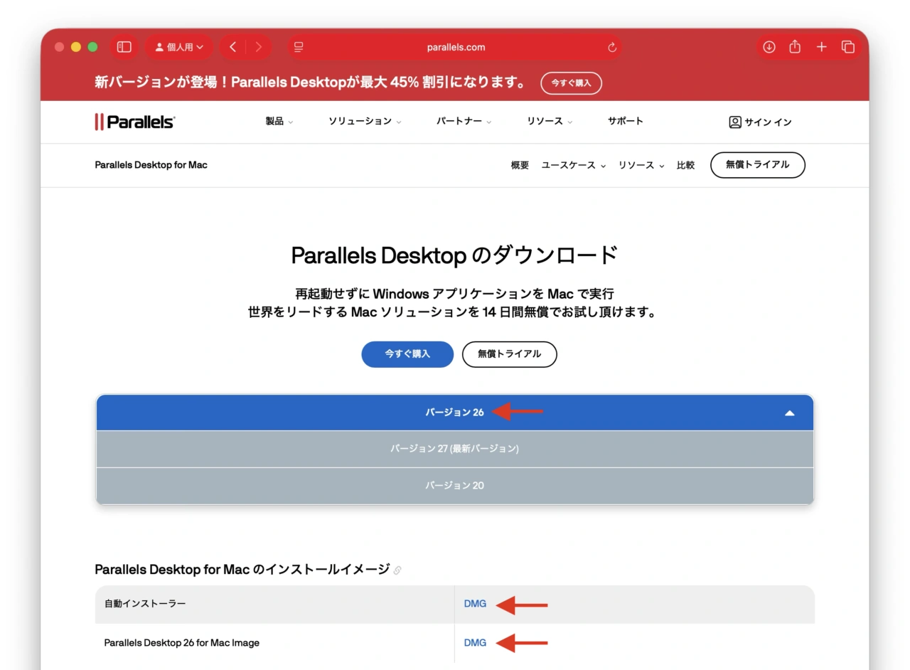Toggle the Safari sidebar icon

point(124,47)
